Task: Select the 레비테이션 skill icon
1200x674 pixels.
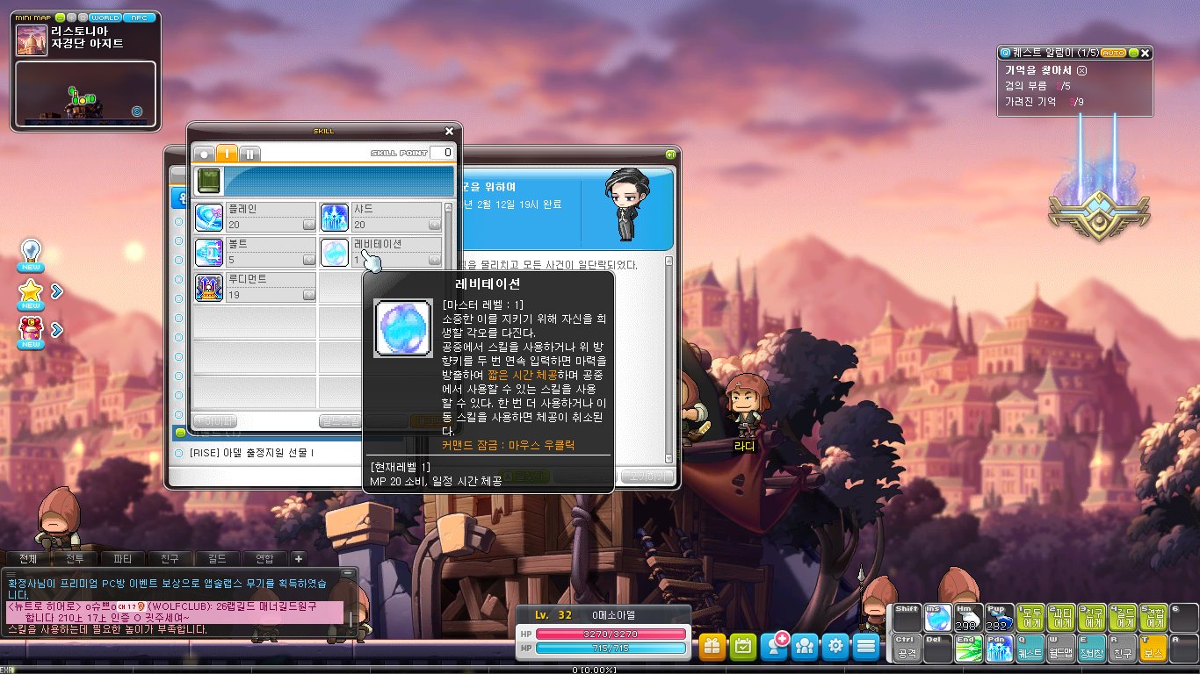Action: (x=335, y=252)
